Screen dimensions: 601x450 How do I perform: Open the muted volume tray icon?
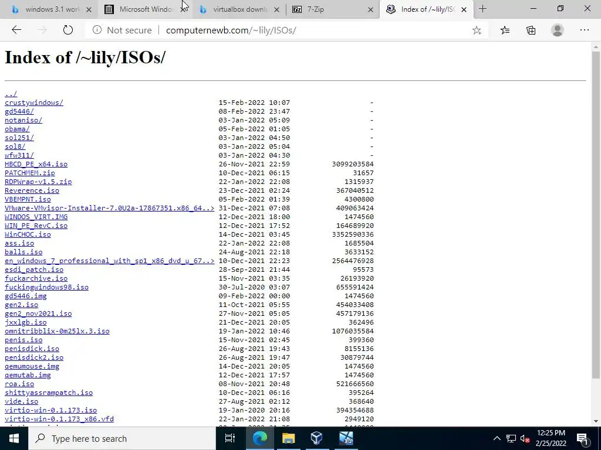525,438
